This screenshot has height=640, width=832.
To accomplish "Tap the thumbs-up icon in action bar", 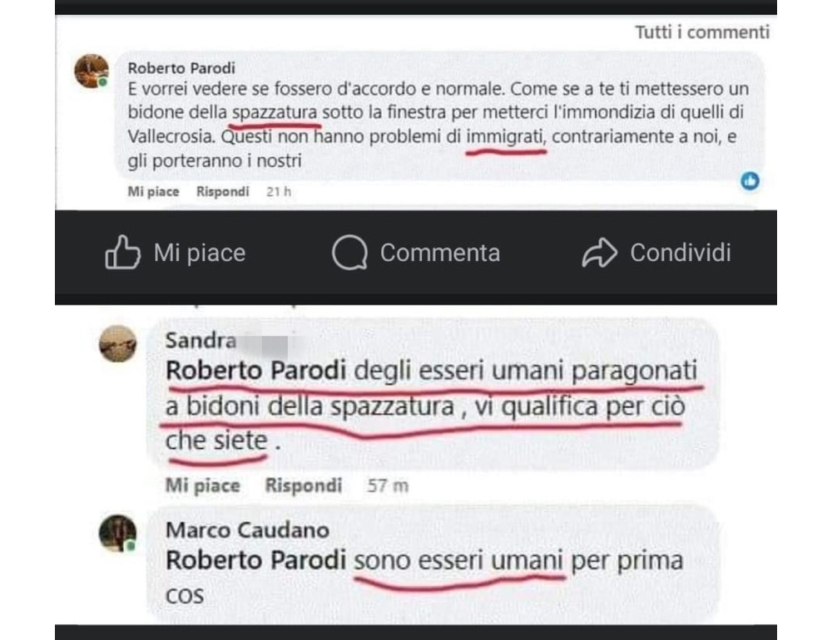I will point(122,252).
